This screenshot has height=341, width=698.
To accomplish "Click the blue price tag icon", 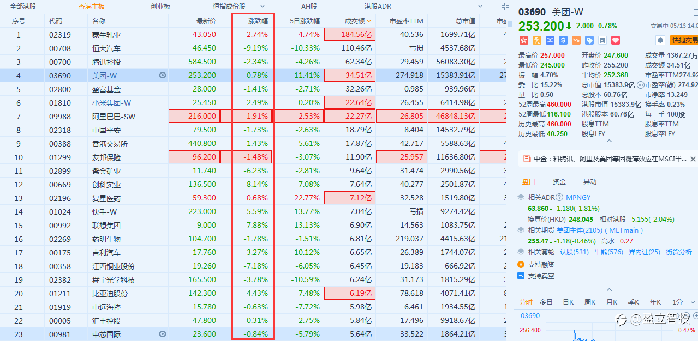I will point(589,40).
